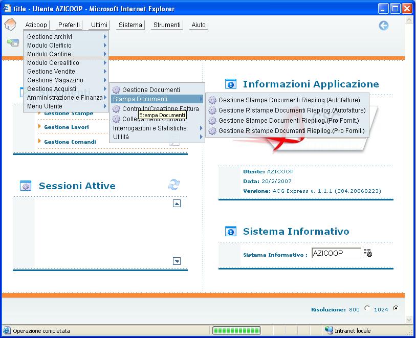Click gear icon of Gestione Ristampe Documenti Riepilog.(Autofatture)
Viewport: 416px width, 338px height.
(x=212, y=110)
